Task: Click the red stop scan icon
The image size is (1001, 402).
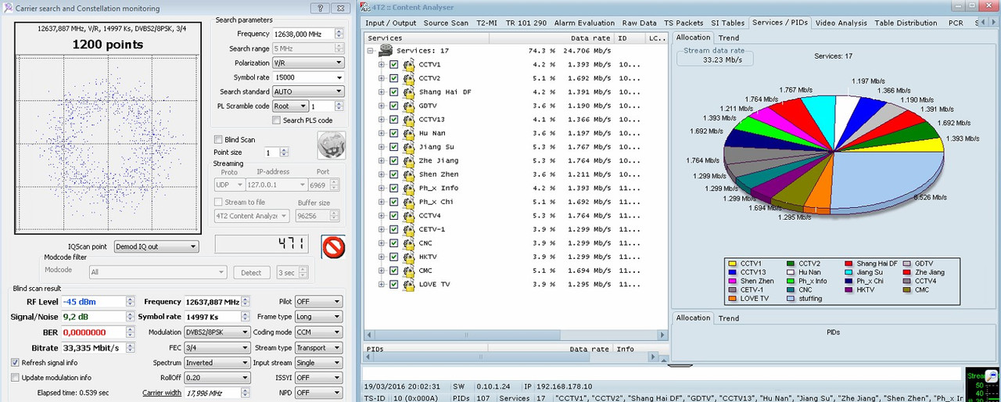Action: pyautogui.click(x=334, y=247)
